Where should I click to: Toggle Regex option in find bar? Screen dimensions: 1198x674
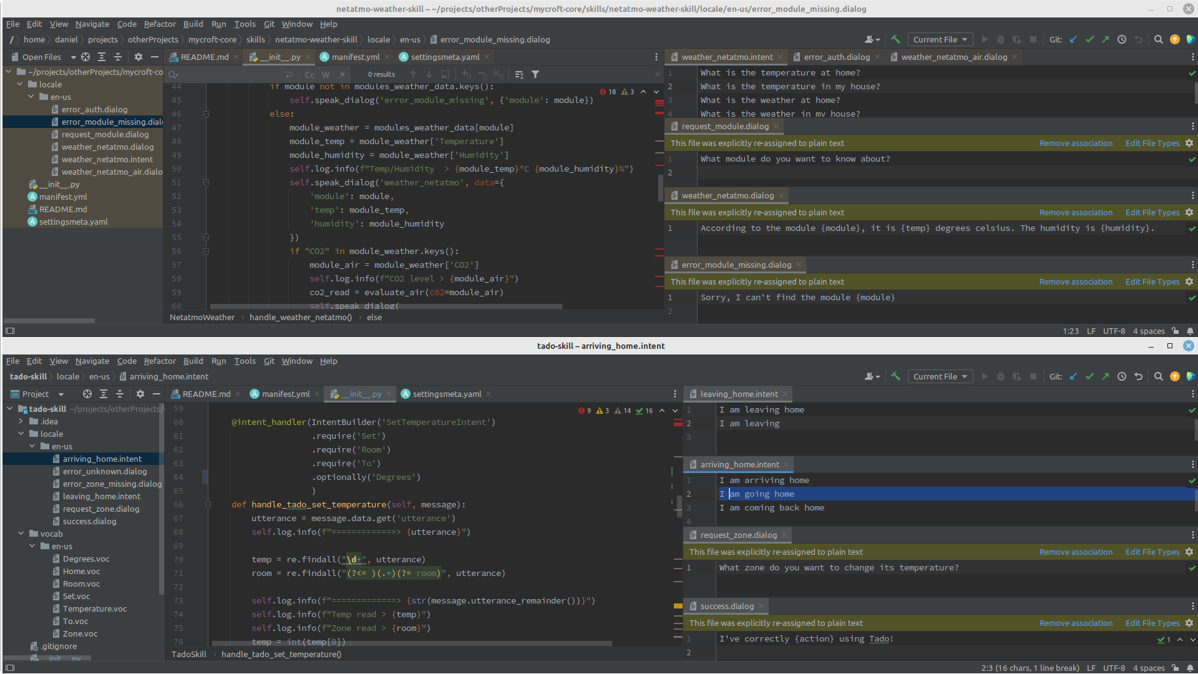coord(342,74)
